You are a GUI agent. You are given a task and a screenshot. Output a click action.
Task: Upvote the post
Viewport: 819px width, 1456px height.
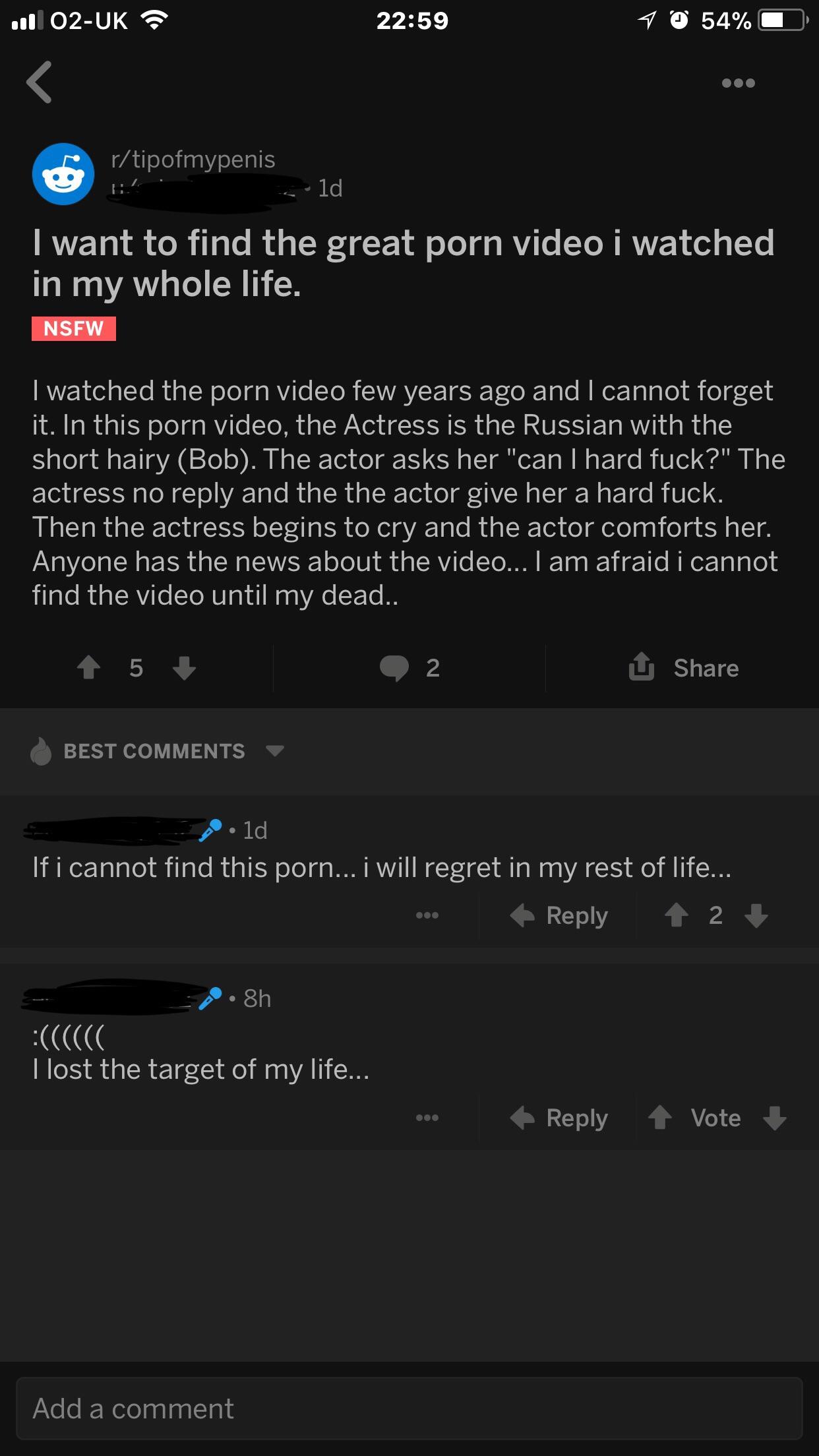[x=88, y=667]
